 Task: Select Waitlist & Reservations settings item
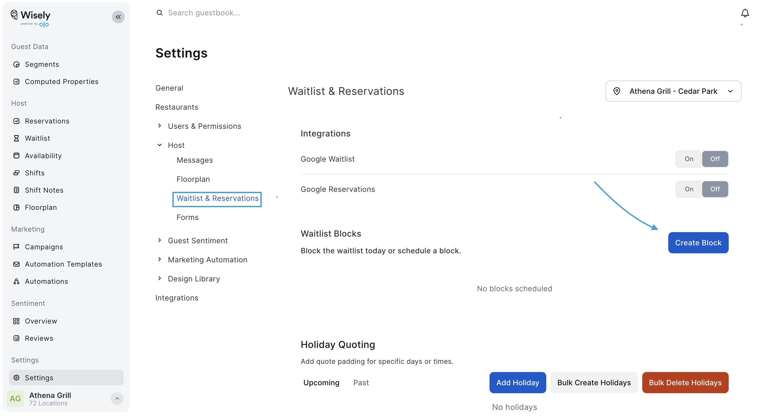tap(217, 198)
